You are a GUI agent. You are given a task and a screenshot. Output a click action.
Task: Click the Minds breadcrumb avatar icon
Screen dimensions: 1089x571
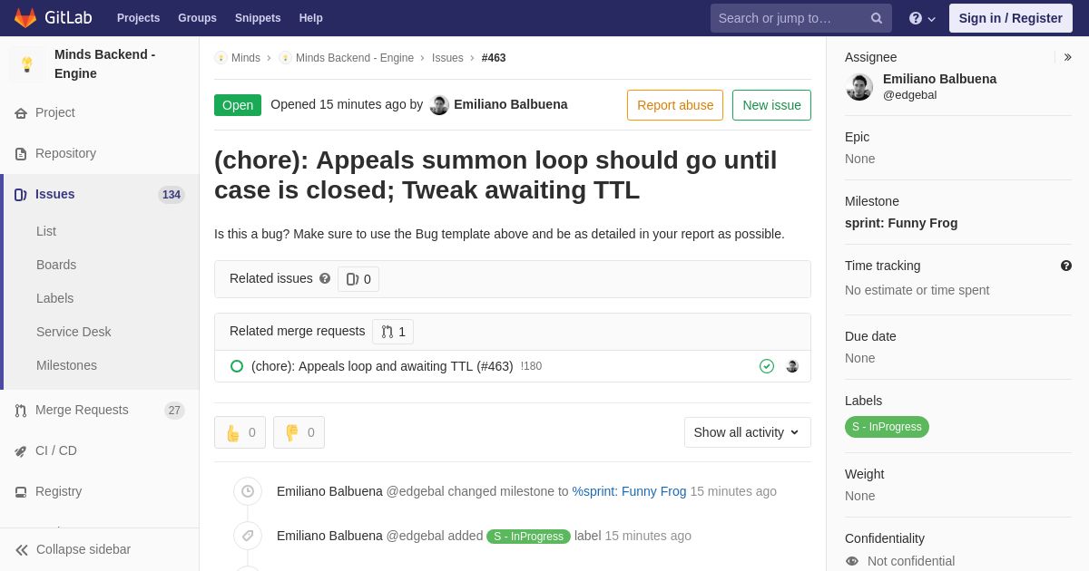pyautogui.click(x=221, y=58)
